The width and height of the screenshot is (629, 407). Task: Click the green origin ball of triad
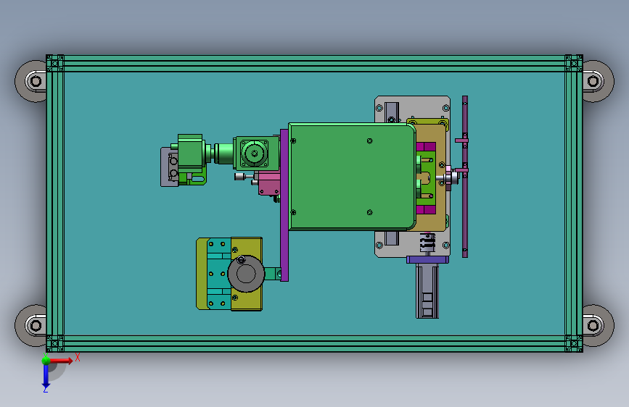point(46,360)
